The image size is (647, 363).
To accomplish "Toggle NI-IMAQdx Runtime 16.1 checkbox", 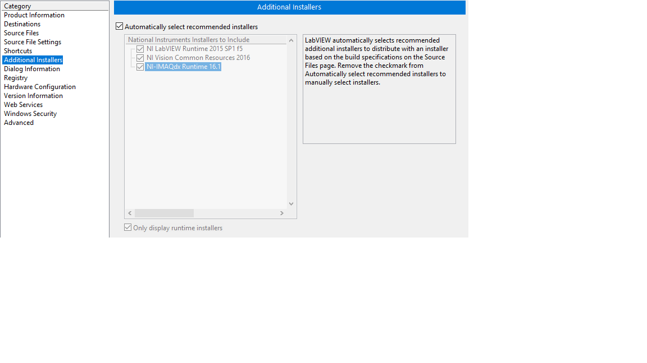I will pos(140,67).
